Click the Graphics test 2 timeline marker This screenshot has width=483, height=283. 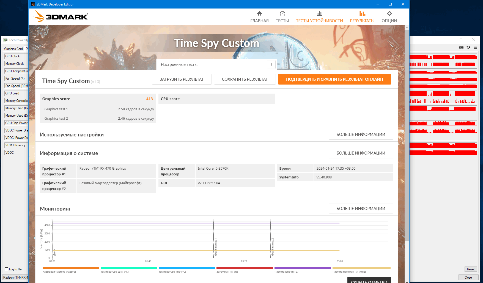click(x=273, y=247)
